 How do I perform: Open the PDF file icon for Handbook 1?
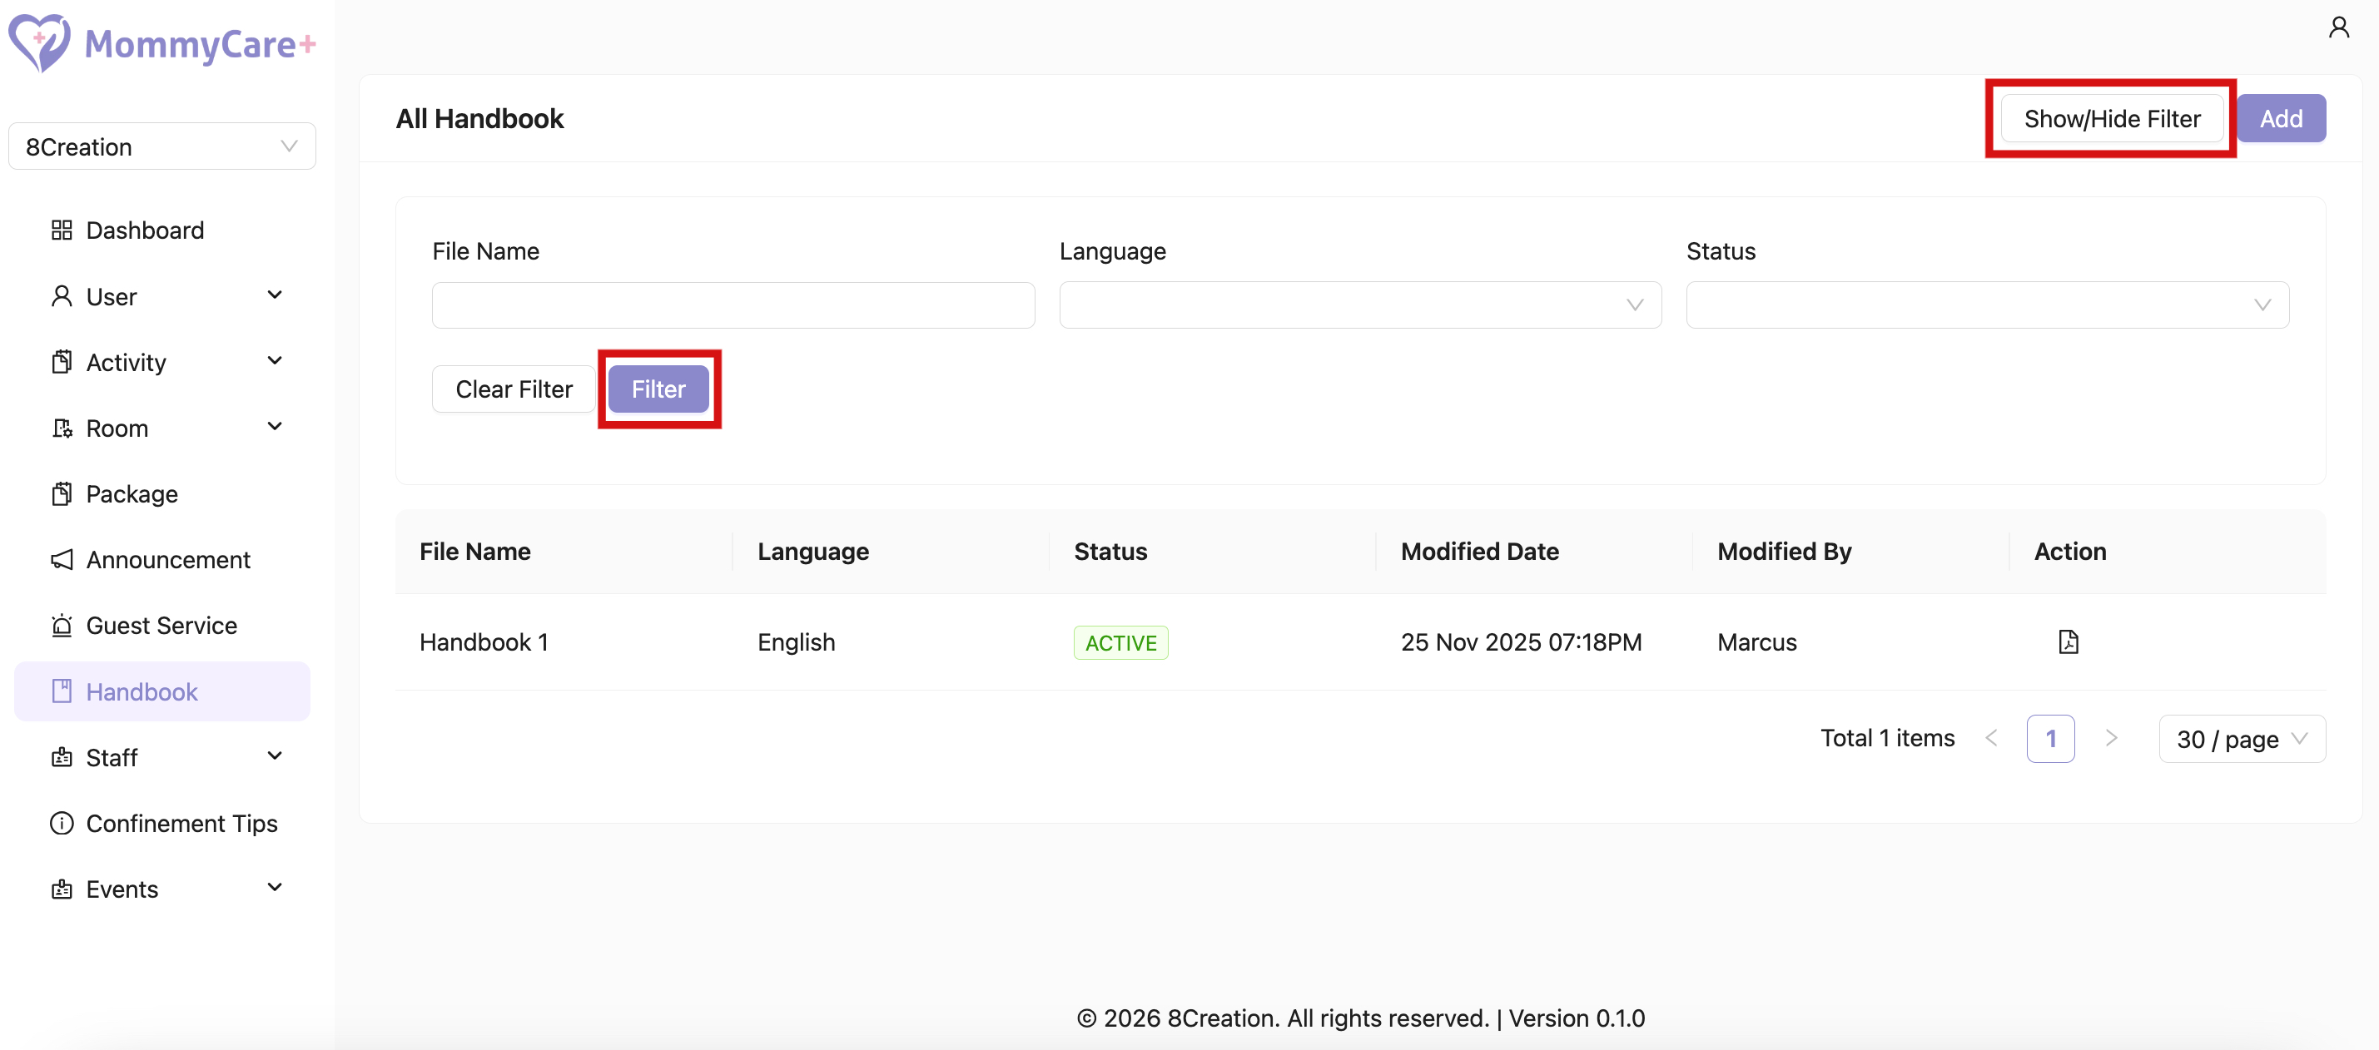point(2068,641)
